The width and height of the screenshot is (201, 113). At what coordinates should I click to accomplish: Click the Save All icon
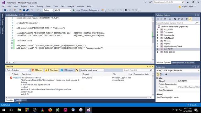[27, 10]
